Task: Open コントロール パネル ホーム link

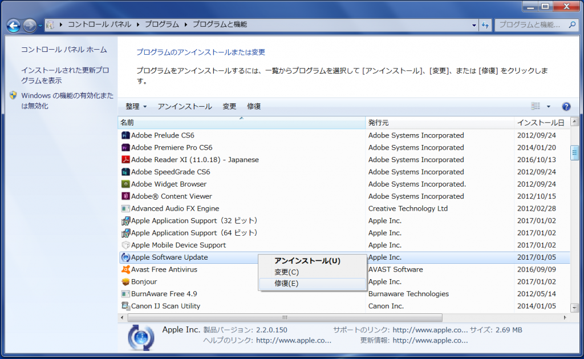Action: click(64, 50)
